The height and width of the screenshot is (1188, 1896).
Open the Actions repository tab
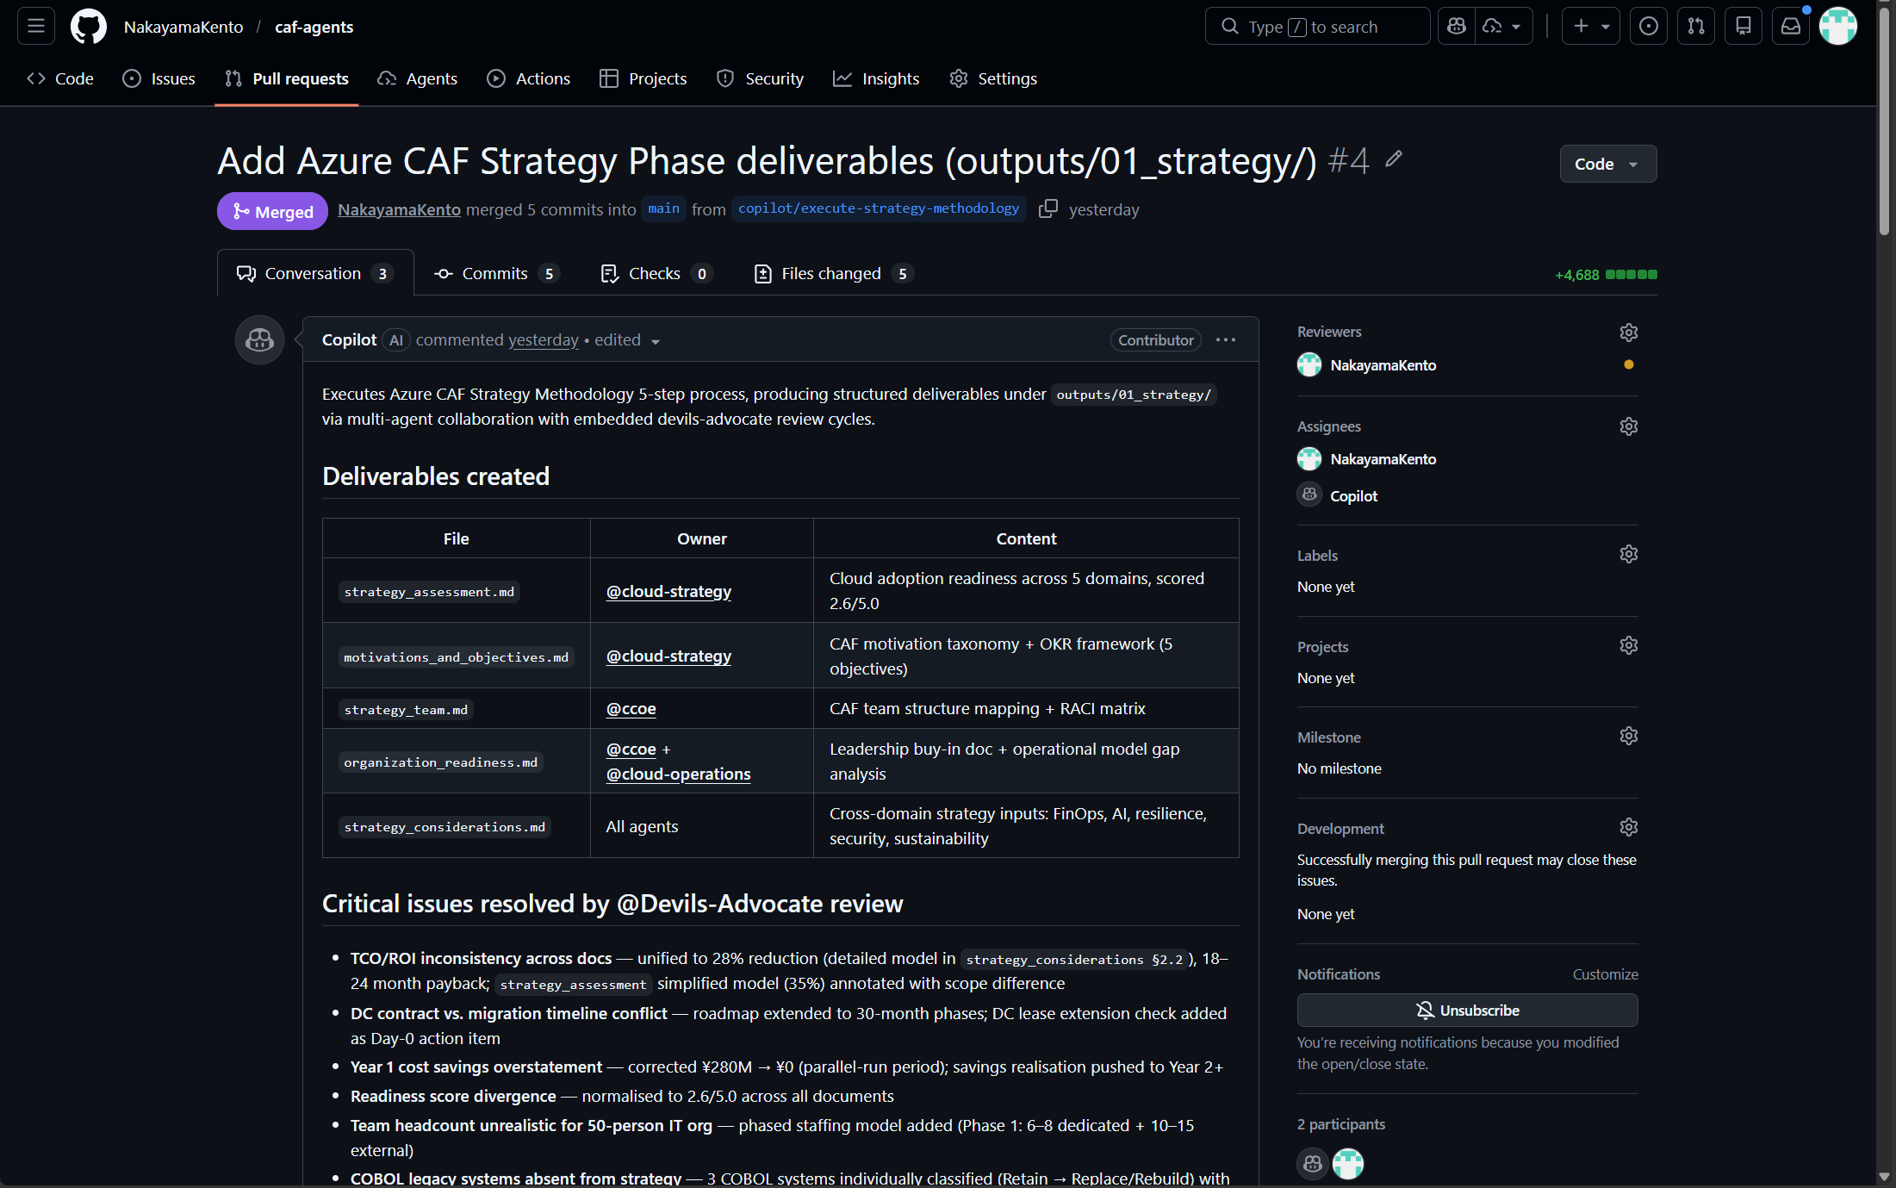(529, 78)
